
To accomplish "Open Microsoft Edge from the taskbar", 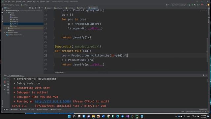I will 118,116.
